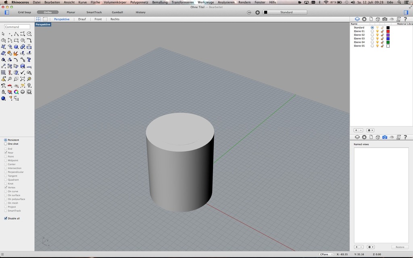Open the Standard layer dropdown in toolbar
This screenshot has height=258, width=413.
coord(286,12)
